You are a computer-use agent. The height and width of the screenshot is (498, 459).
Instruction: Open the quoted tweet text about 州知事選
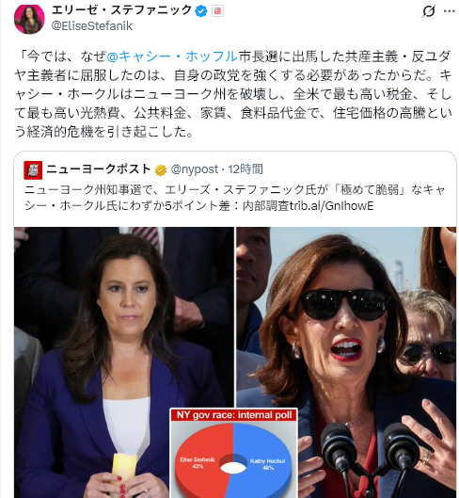pyautogui.click(x=235, y=198)
